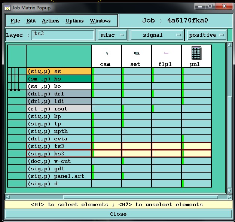Open the signal layer type dropdown

(157, 35)
